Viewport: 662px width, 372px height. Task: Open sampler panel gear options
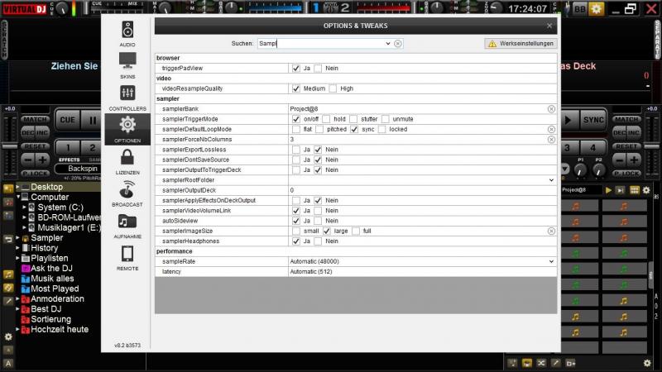(646, 190)
